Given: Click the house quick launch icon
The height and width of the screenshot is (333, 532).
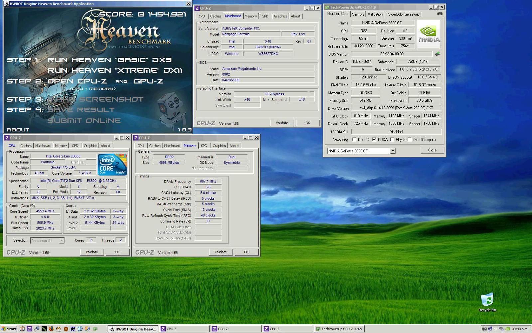Looking at the screenshot, I should [x=59, y=329].
